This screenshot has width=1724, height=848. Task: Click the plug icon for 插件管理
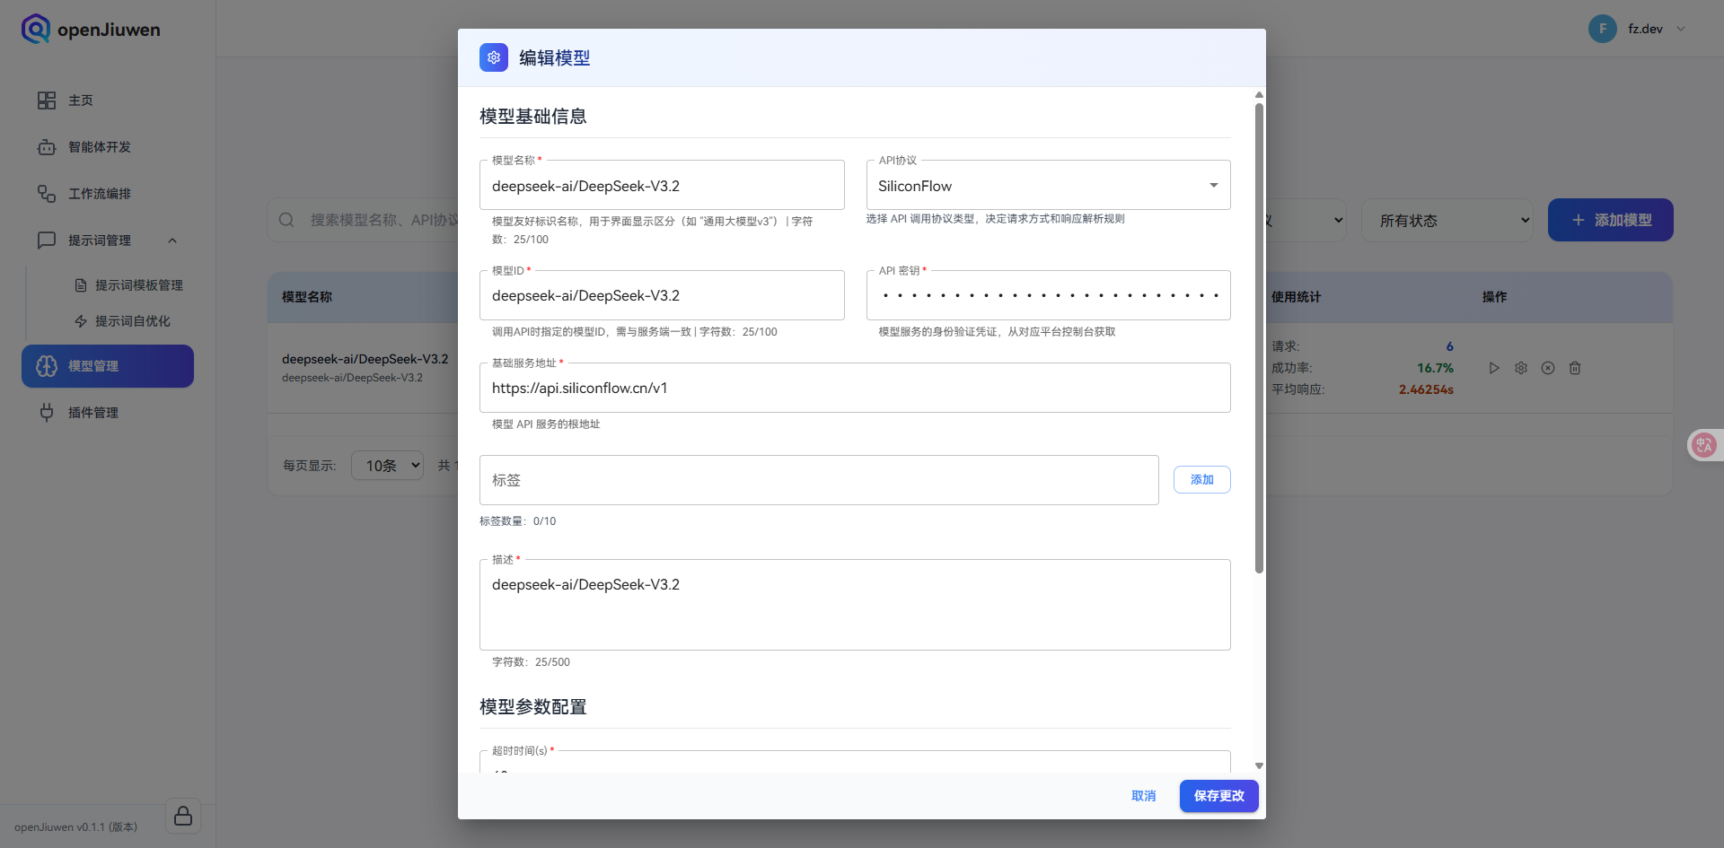pos(47,413)
